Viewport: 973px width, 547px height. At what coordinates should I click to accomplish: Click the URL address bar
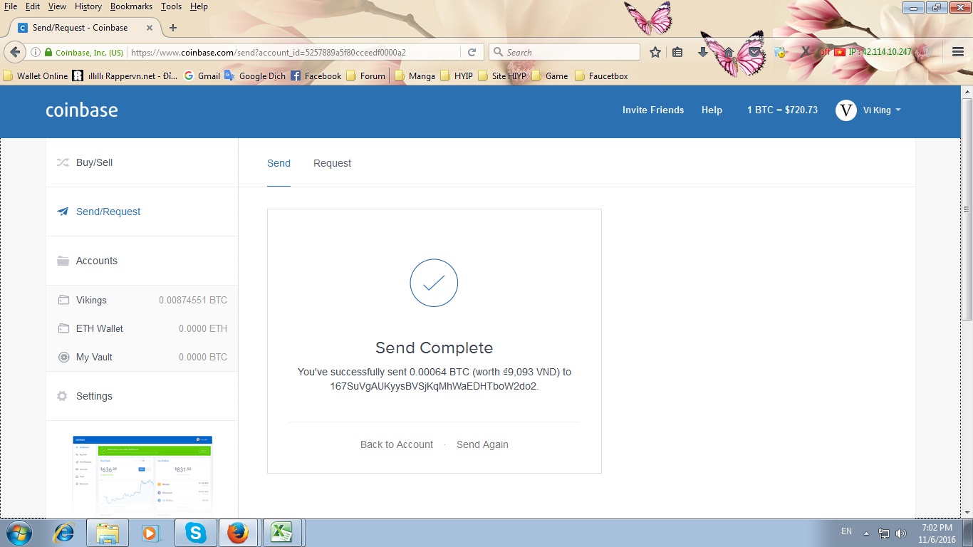point(292,52)
